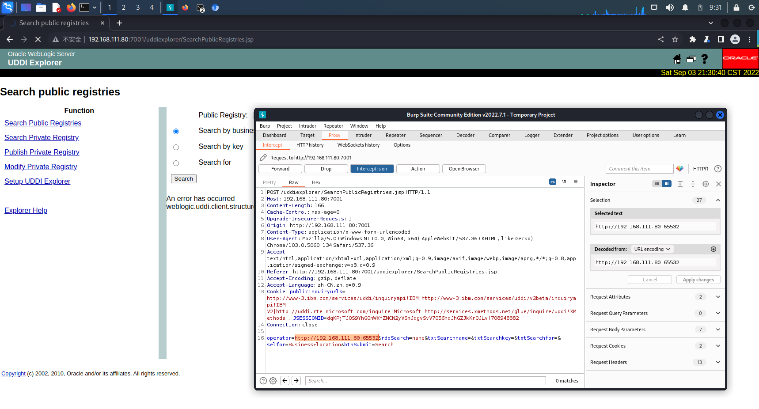The image size is (759, 409).
Task: Open the Decoder tab
Action: pos(465,135)
